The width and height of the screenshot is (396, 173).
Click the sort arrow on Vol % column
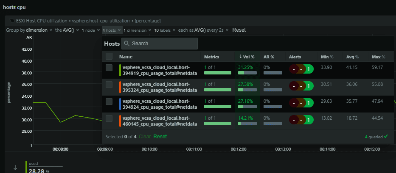click(241, 57)
